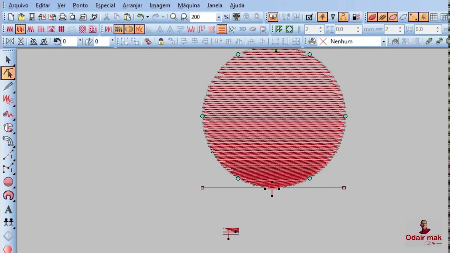This screenshot has height=253, width=450.
Task: Click the Cut scissors icon
Action: (x=107, y=17)
